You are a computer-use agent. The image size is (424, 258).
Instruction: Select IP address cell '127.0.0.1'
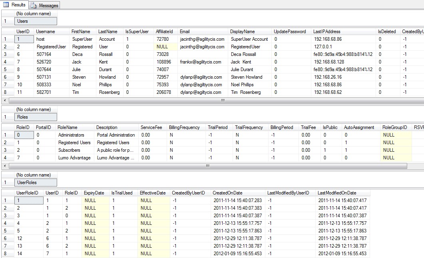click(343, 47)
